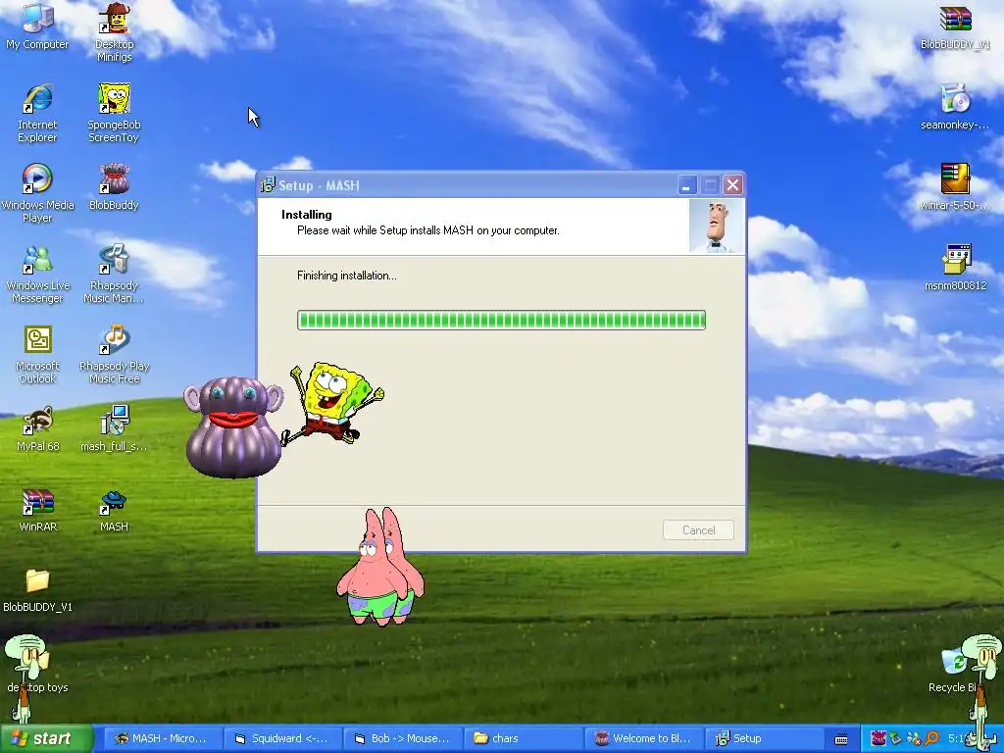
Task: Select the Rhapsody Play Music Free shortcut
Action: point(114,355)
